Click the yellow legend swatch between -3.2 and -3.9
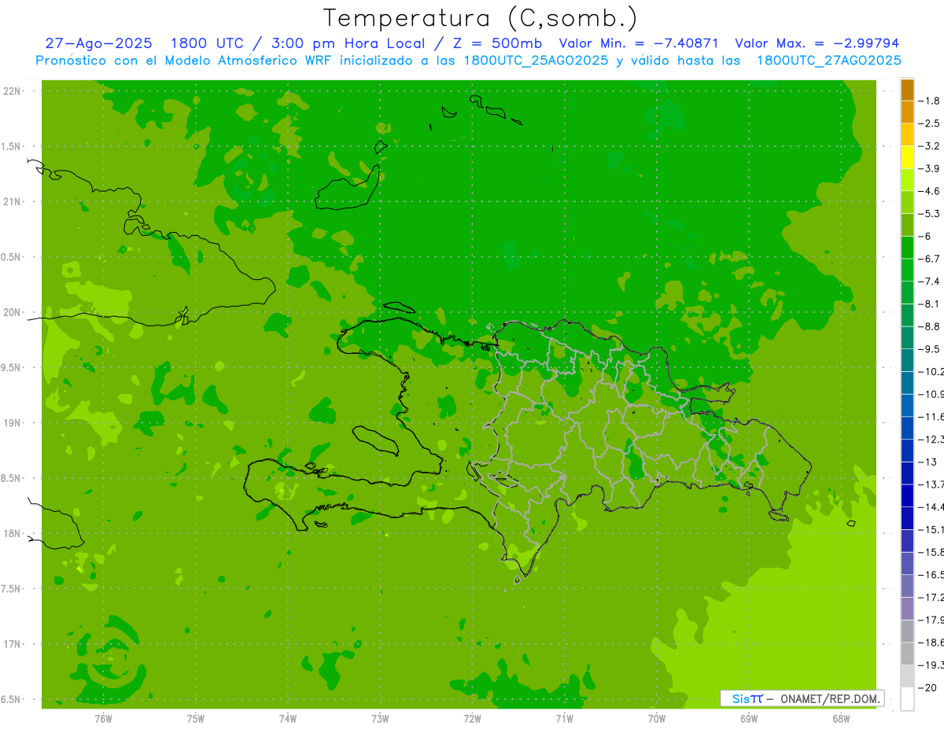Viewport: 944px width, 729px height. tap(907, 157)
